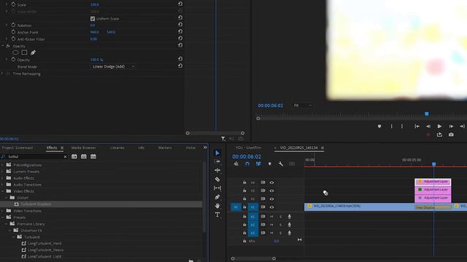Screen dimensions: 467x262
Task: Add marker in the Program monitor
Action: click(x=379, y=126)
